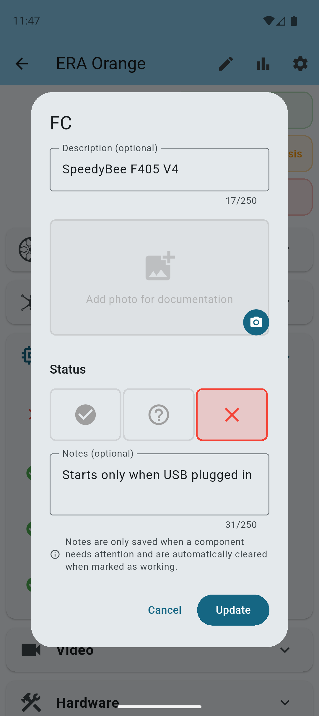Open the bar chart statistics icon
This screenshot has width=319, height=716.
point(263,64)
